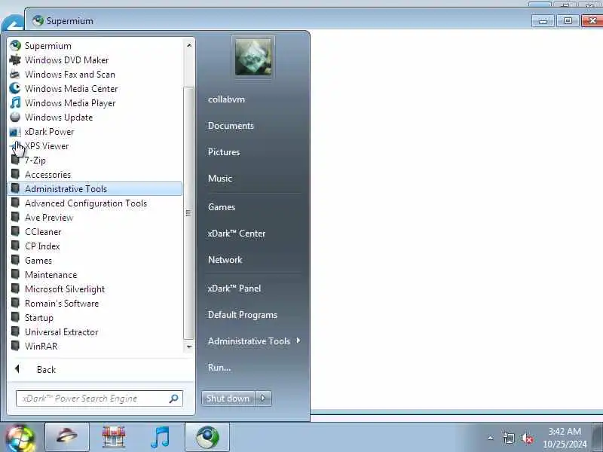Open Music from the start menu
Image resolution: width=603 pixels, height=452 pixels.
point(220,179)
